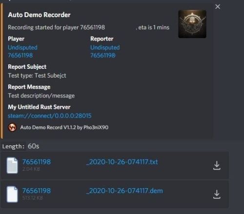Click the Reporter's 76561198 Steam ID link

103,56
